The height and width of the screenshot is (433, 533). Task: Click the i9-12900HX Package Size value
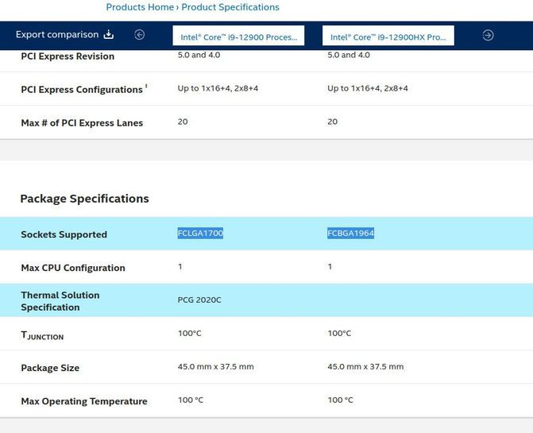tap(365, 366)
